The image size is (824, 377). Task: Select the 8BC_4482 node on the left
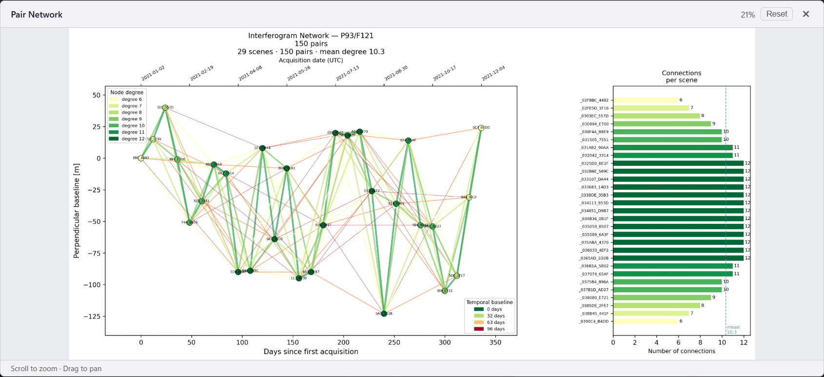tap(141, 158)
